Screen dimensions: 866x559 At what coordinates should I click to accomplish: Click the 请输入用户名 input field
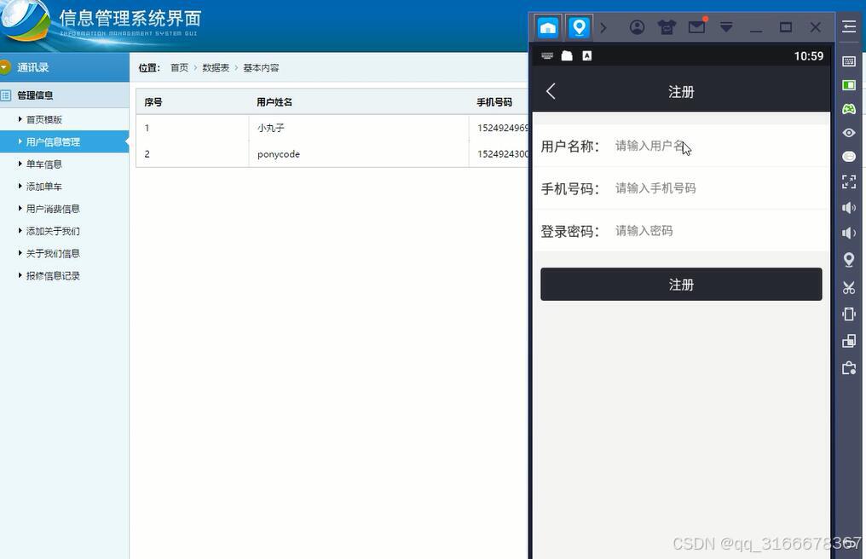(719, 146)
